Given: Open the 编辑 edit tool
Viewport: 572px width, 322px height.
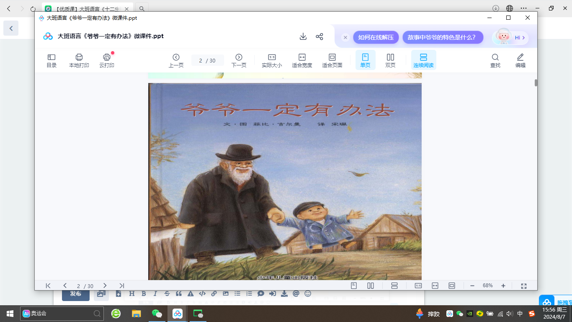Looking at the screenshot, I should click(x=520, y=61).
